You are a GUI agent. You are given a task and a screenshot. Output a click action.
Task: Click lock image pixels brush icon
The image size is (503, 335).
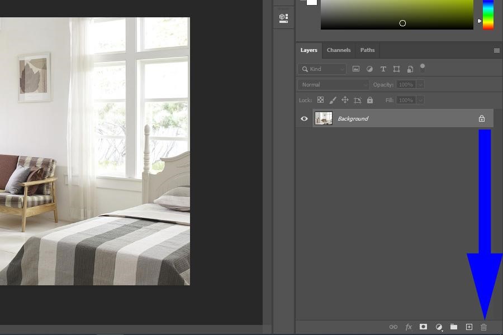tap(333, 100)
